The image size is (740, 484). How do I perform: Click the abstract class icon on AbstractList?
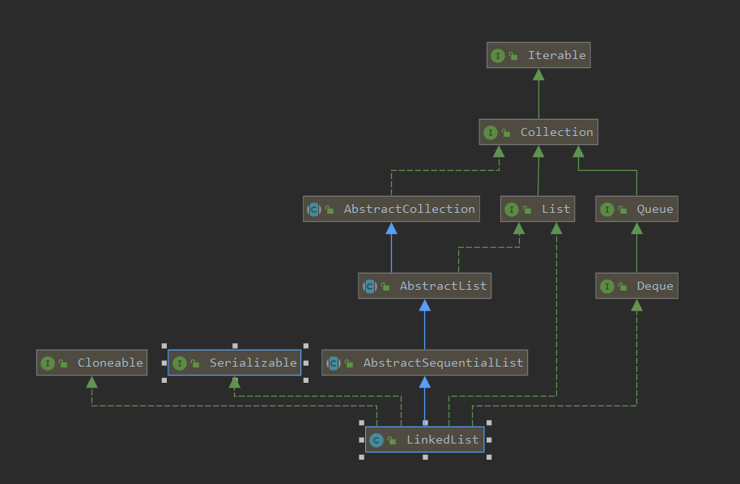(x=369, y=287)
